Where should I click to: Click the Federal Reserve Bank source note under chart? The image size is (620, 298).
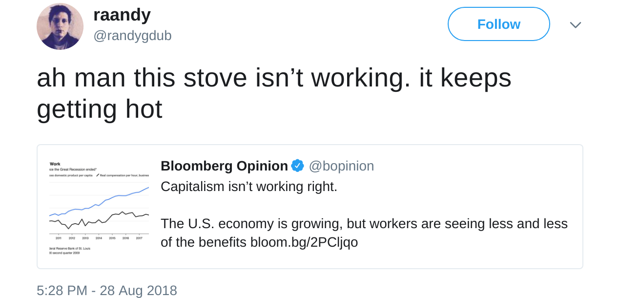pos(70,249)
